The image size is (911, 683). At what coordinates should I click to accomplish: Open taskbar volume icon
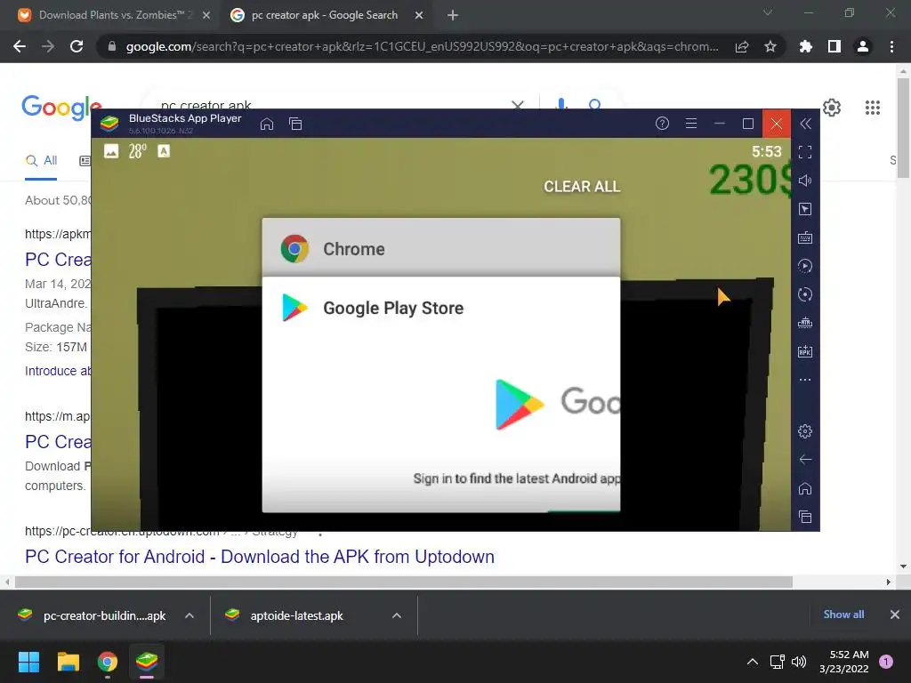(x=799, y=662)
